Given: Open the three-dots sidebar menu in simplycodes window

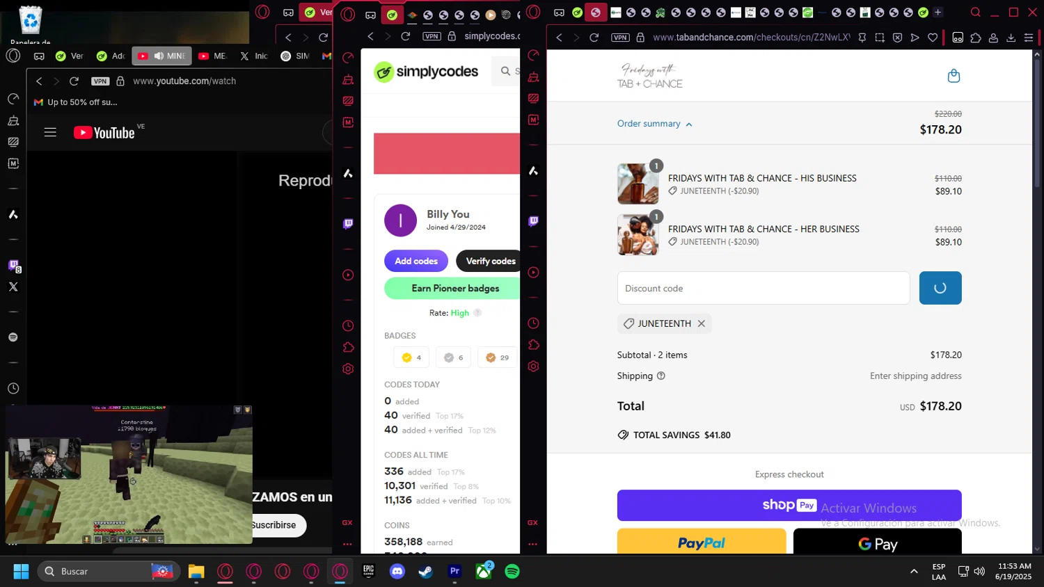Looking at the screenshot, I should click(347, 544).
